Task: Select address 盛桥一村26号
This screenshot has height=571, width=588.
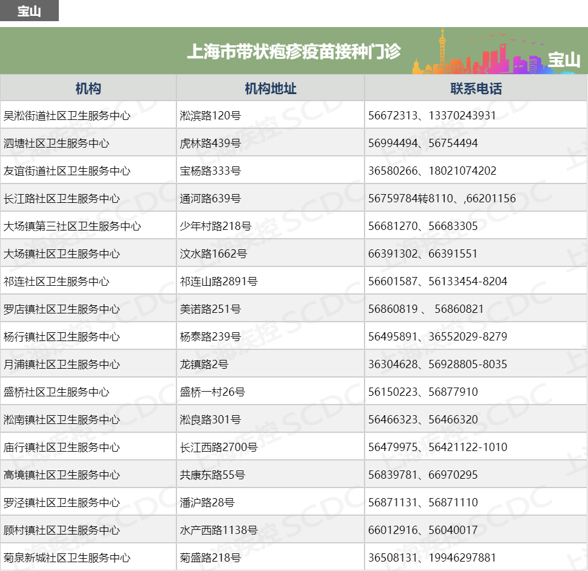Action: pyautogui.click(x=212, y=392)
